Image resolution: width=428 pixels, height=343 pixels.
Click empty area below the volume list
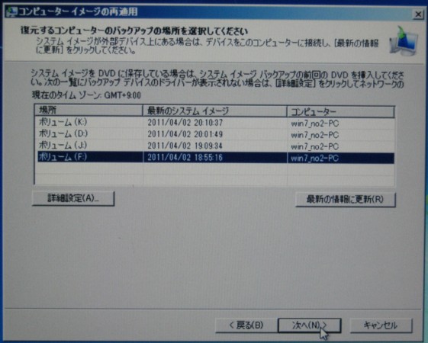pyautogui.click(x=215, y=175)
